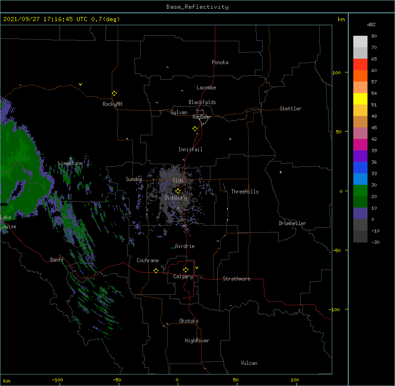Select the light gray top legend swatch
This screenshot has width=395, height=386.
point(360,41)
